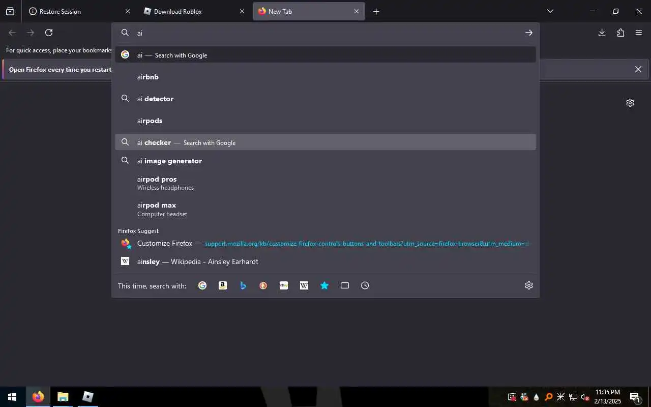Screen dimensions: 651x407
Task: Select the New Tab tab
Action: [309, 11]
